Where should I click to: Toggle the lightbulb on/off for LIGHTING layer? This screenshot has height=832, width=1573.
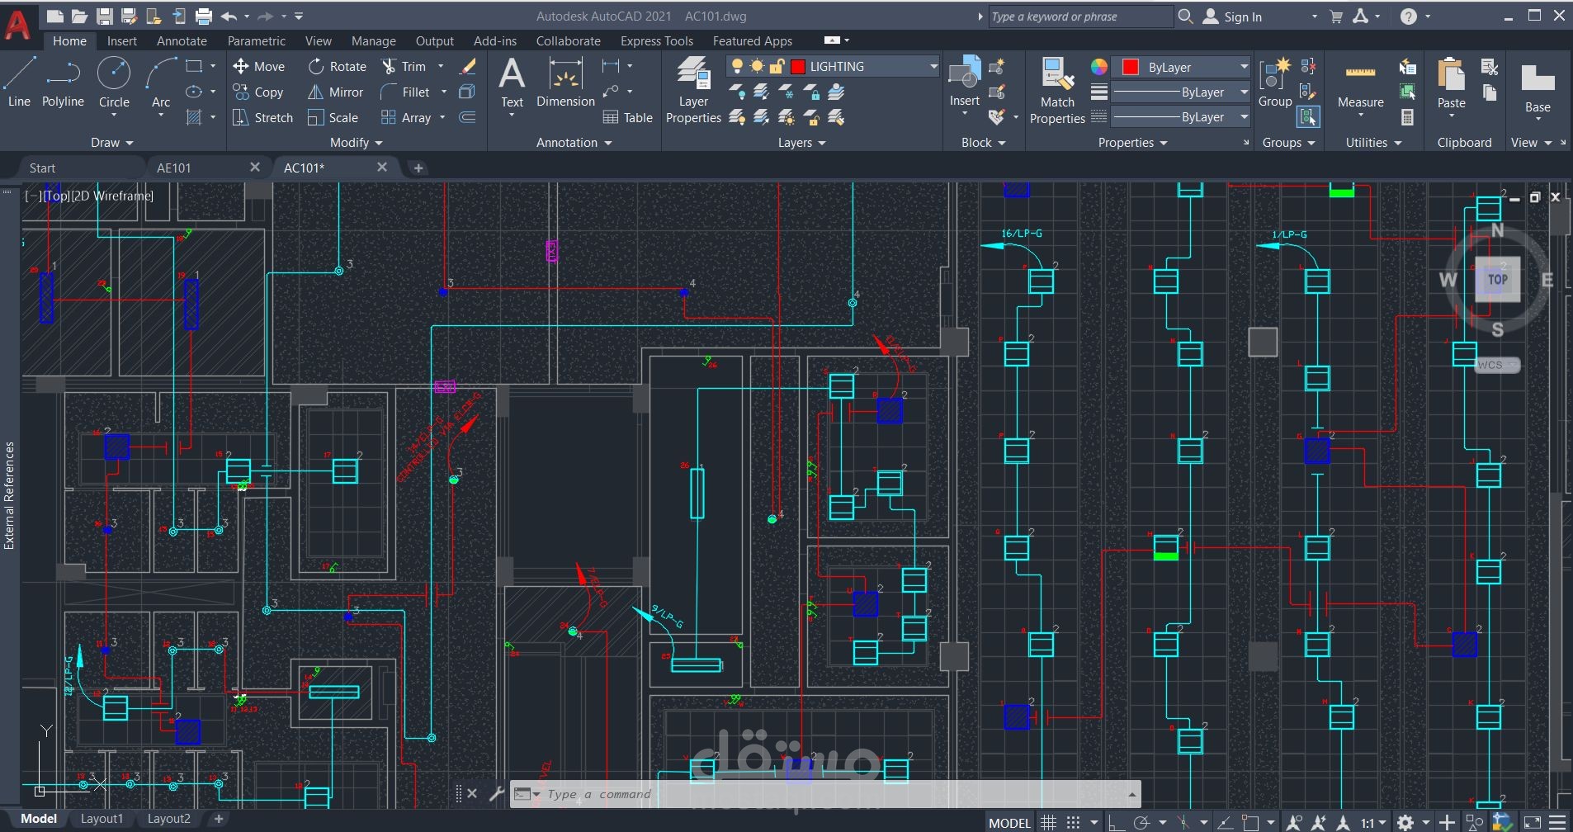click(737, 67)
